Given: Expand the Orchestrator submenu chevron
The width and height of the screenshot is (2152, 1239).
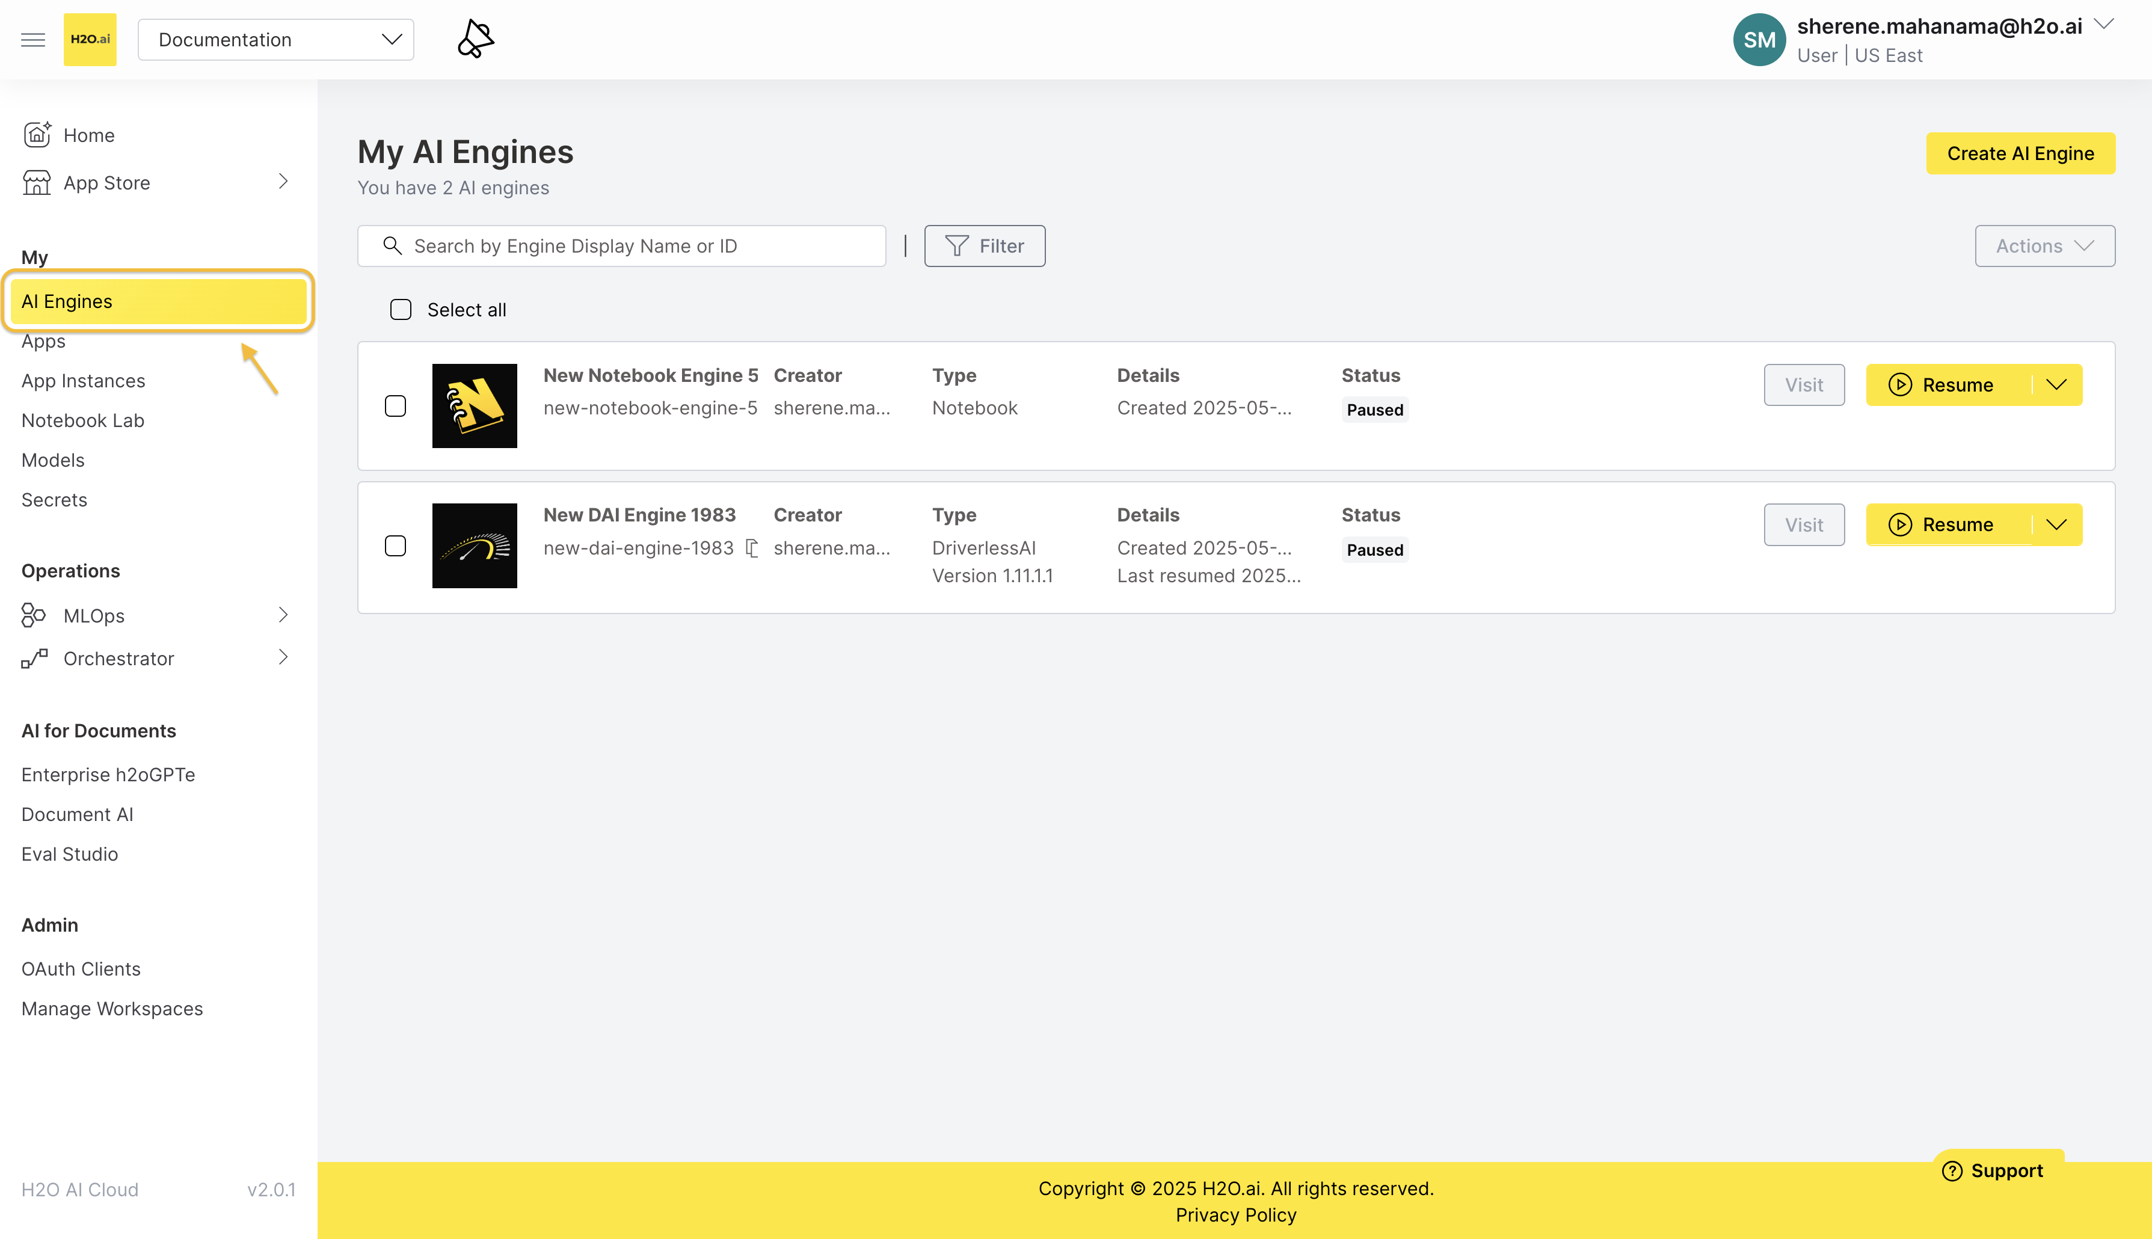Looking at the screenshot, I should [283, 657].
